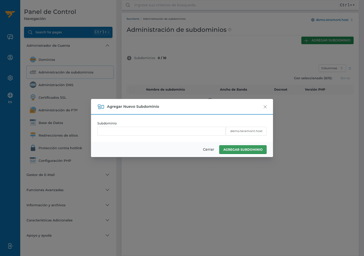This screenshot has width=364, height=256.
Task: Click Cerrar in the dialog
Action: click(x=208, y=149)
